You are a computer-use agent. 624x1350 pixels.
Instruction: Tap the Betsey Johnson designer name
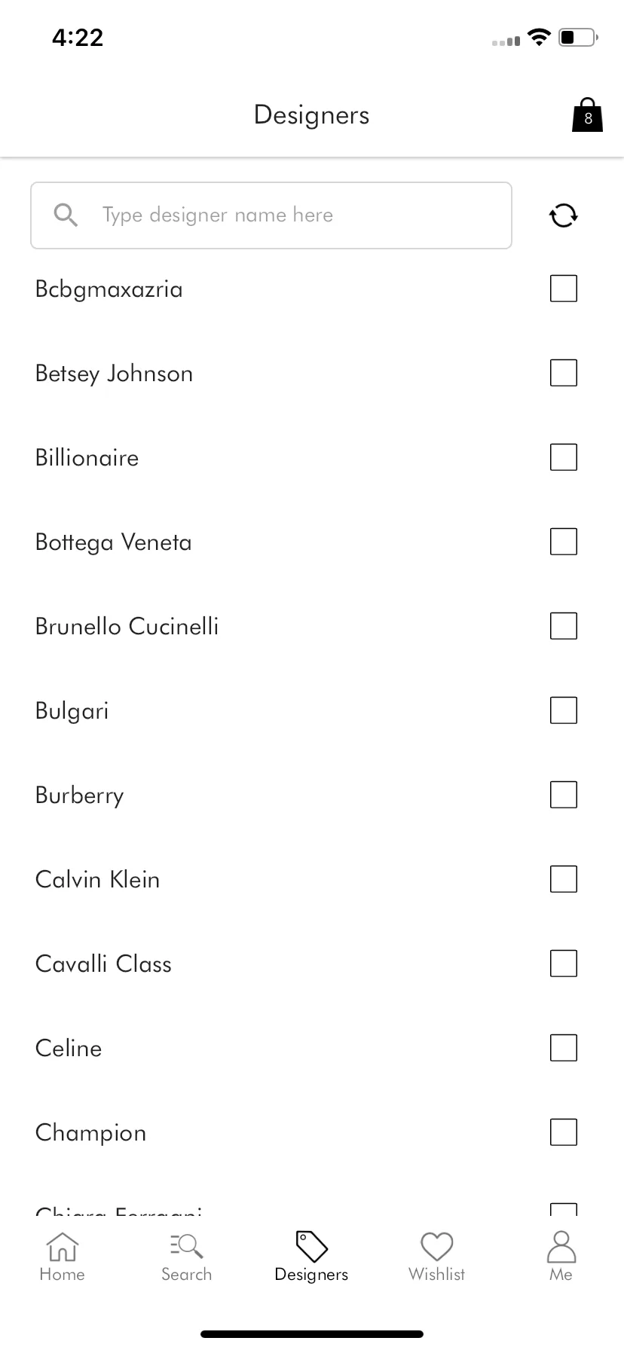[x=114, y=374]
